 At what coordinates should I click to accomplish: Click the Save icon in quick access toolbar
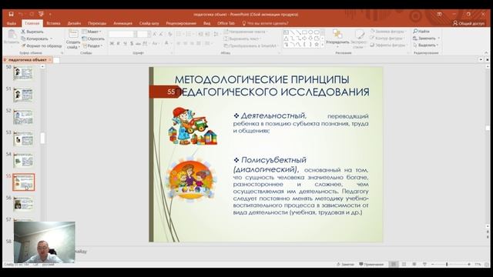point(11,14)
